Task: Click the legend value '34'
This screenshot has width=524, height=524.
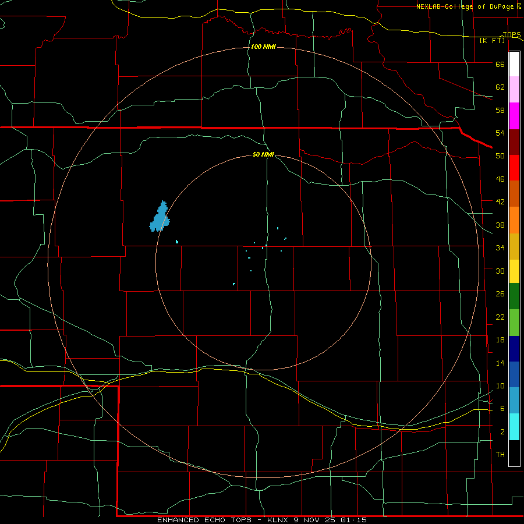Action: point(500,248)
